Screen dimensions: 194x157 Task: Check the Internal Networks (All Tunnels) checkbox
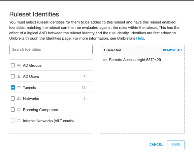(x=13, y=120)
